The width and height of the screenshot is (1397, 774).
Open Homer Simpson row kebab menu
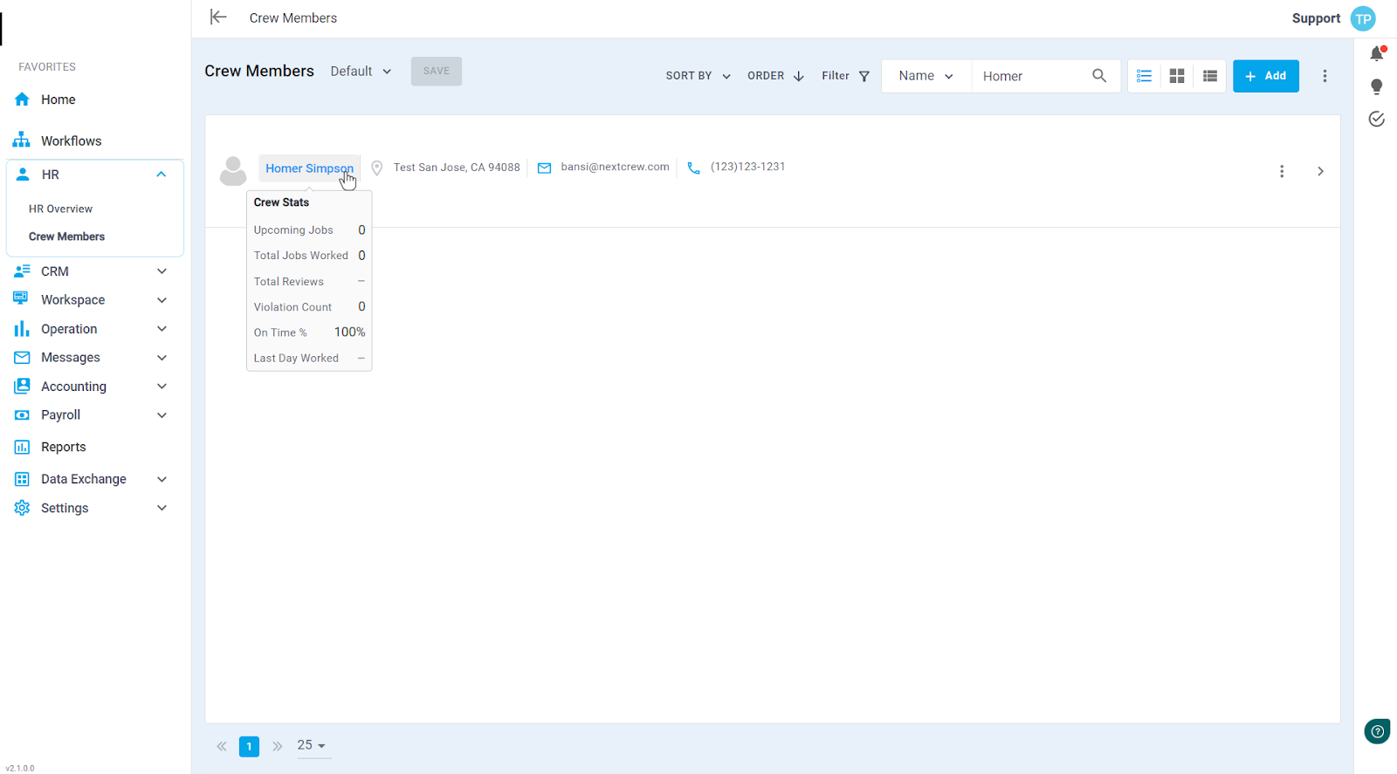[1282, 171]
